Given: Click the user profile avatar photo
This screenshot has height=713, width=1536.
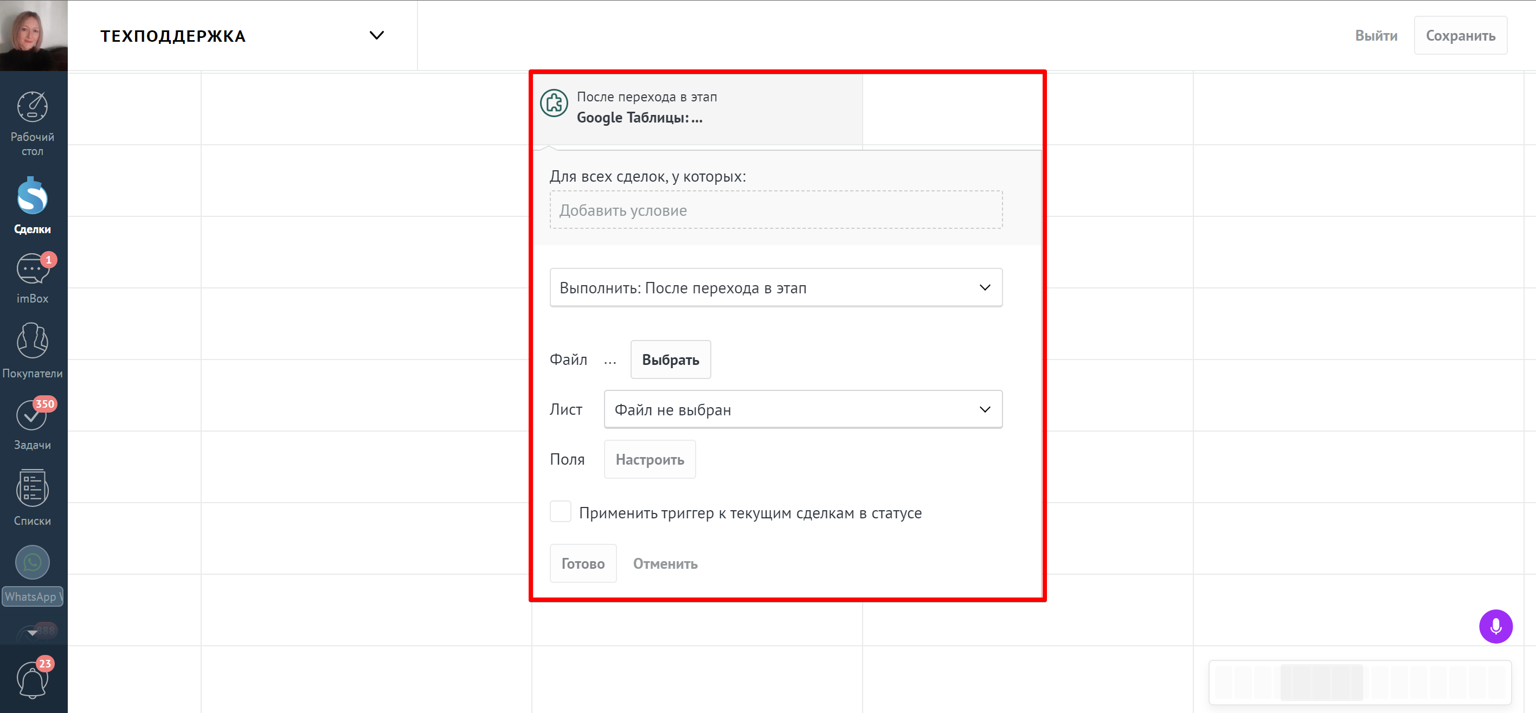Looking at the screenshot, I should tap(34, 35).
